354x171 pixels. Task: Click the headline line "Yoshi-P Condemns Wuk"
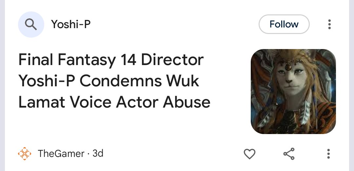click(x=108, y=81)
